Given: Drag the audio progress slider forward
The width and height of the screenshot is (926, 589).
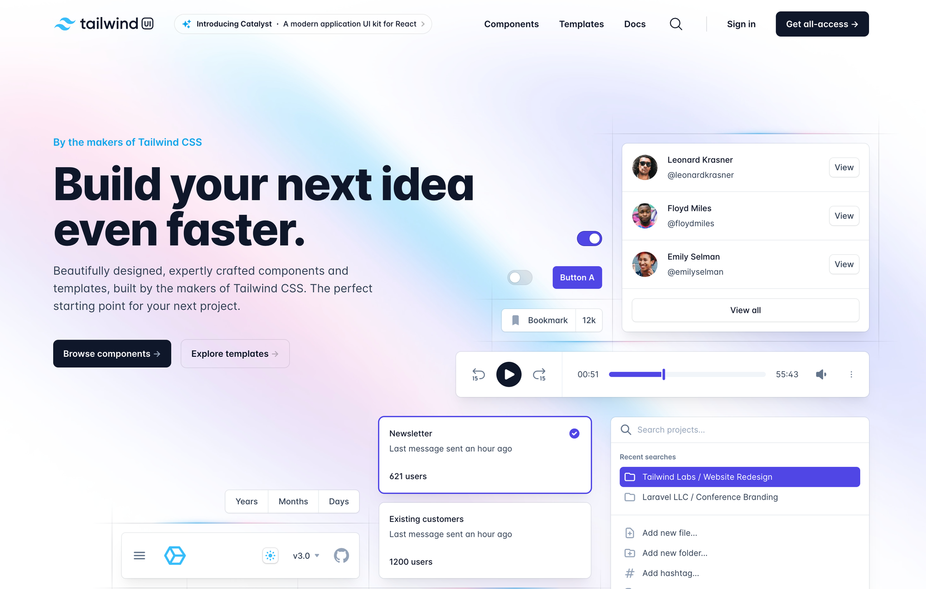Looking at the screenshot, I should pos(664,374).
